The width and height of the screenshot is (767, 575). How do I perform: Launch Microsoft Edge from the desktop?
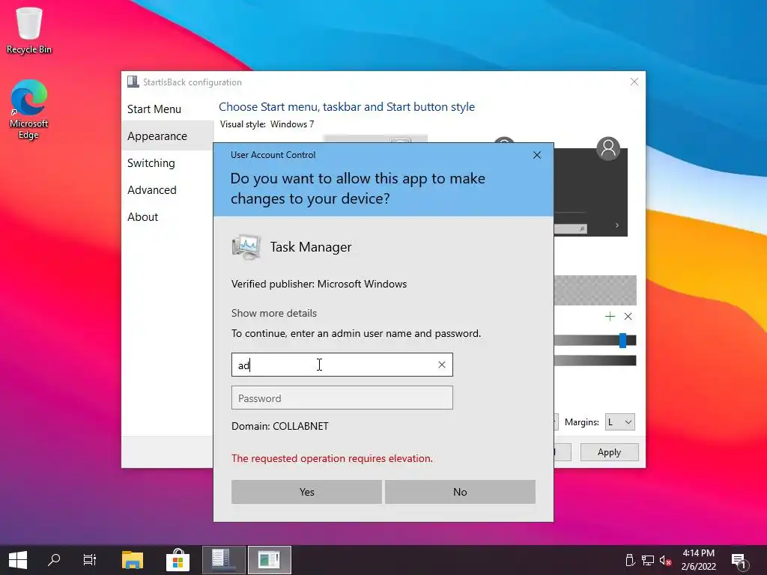28,109
